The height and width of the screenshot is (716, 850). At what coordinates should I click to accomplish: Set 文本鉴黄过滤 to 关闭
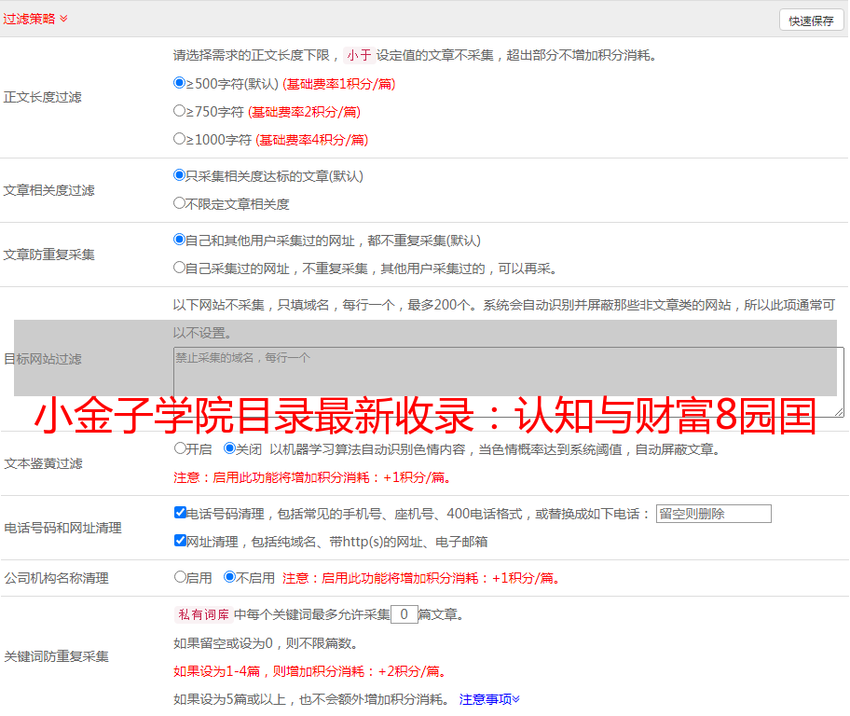(x=229, y=448)
